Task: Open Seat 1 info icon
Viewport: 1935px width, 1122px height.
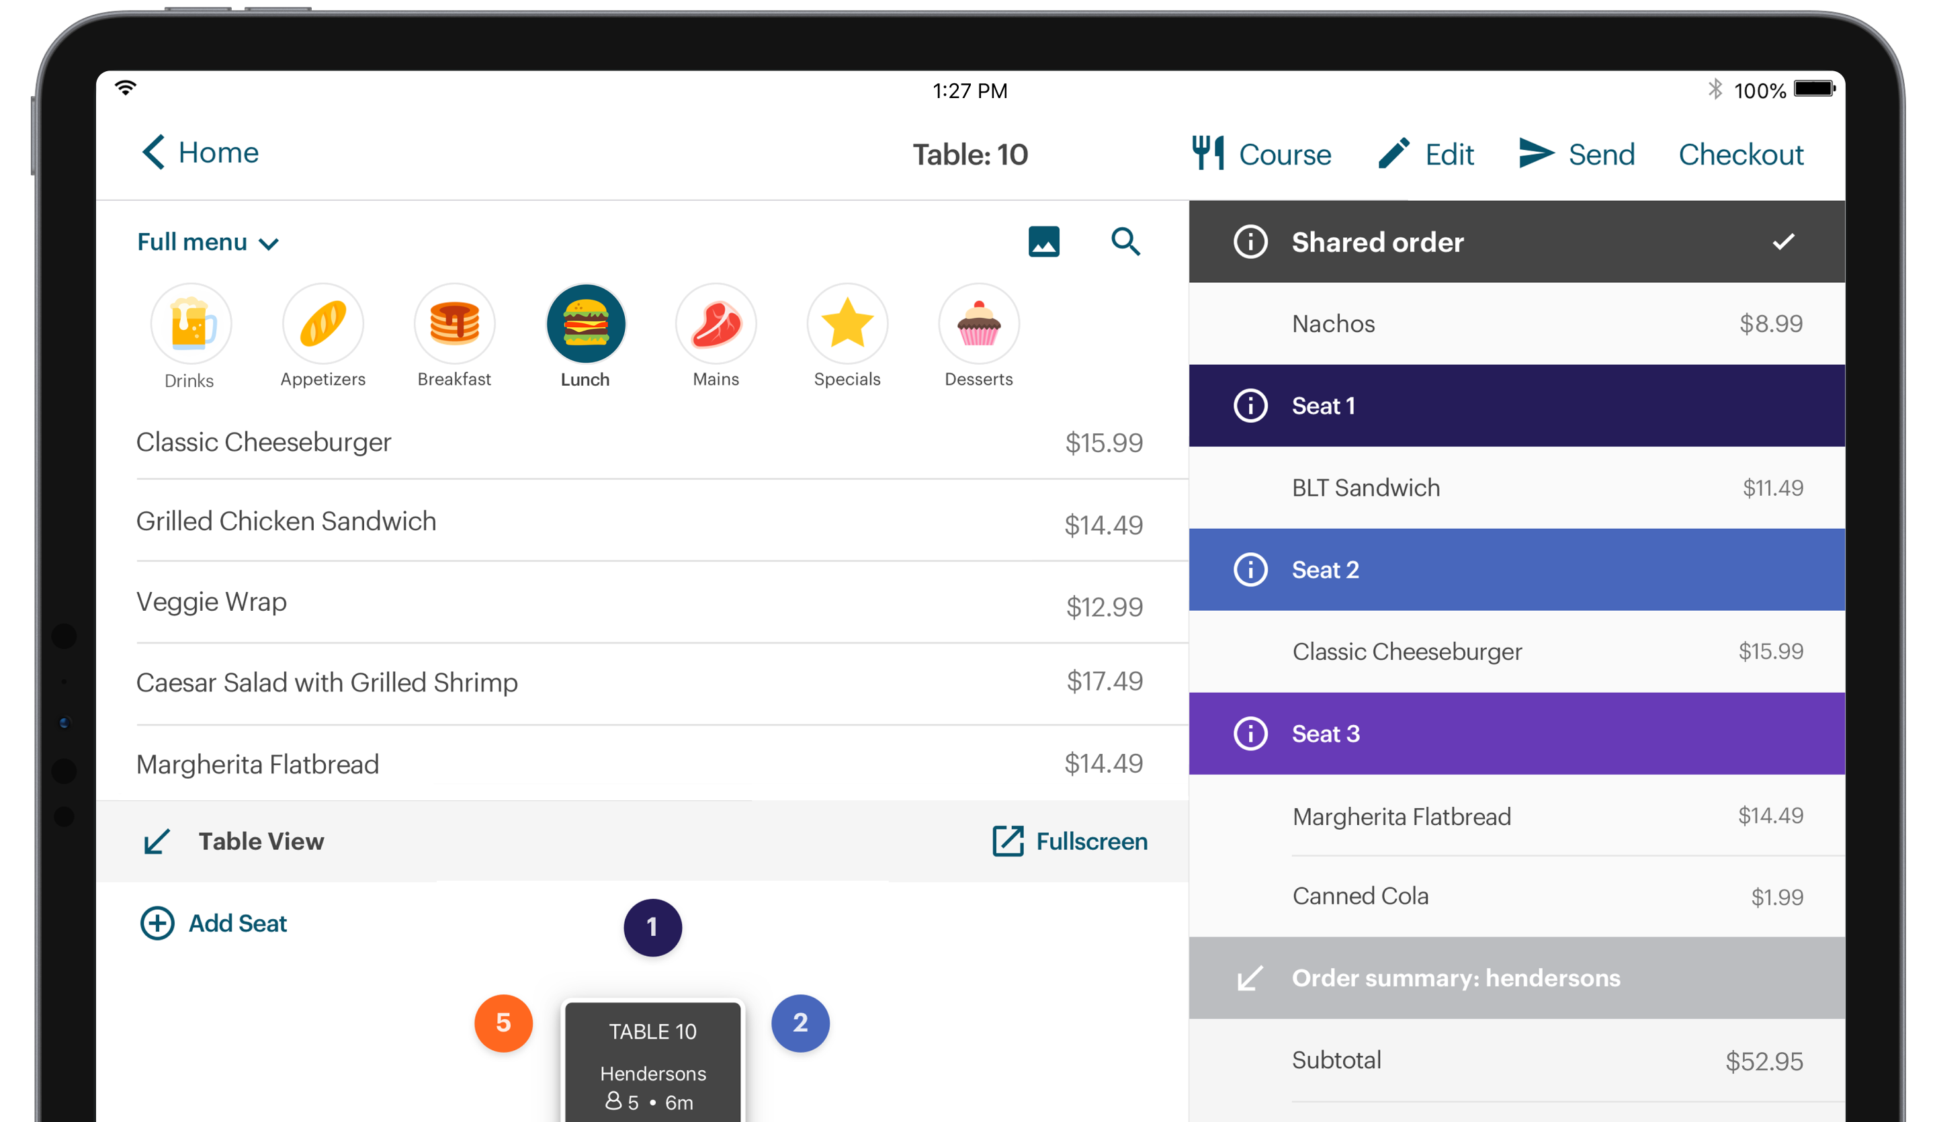Action: [x=1250, y=406]
